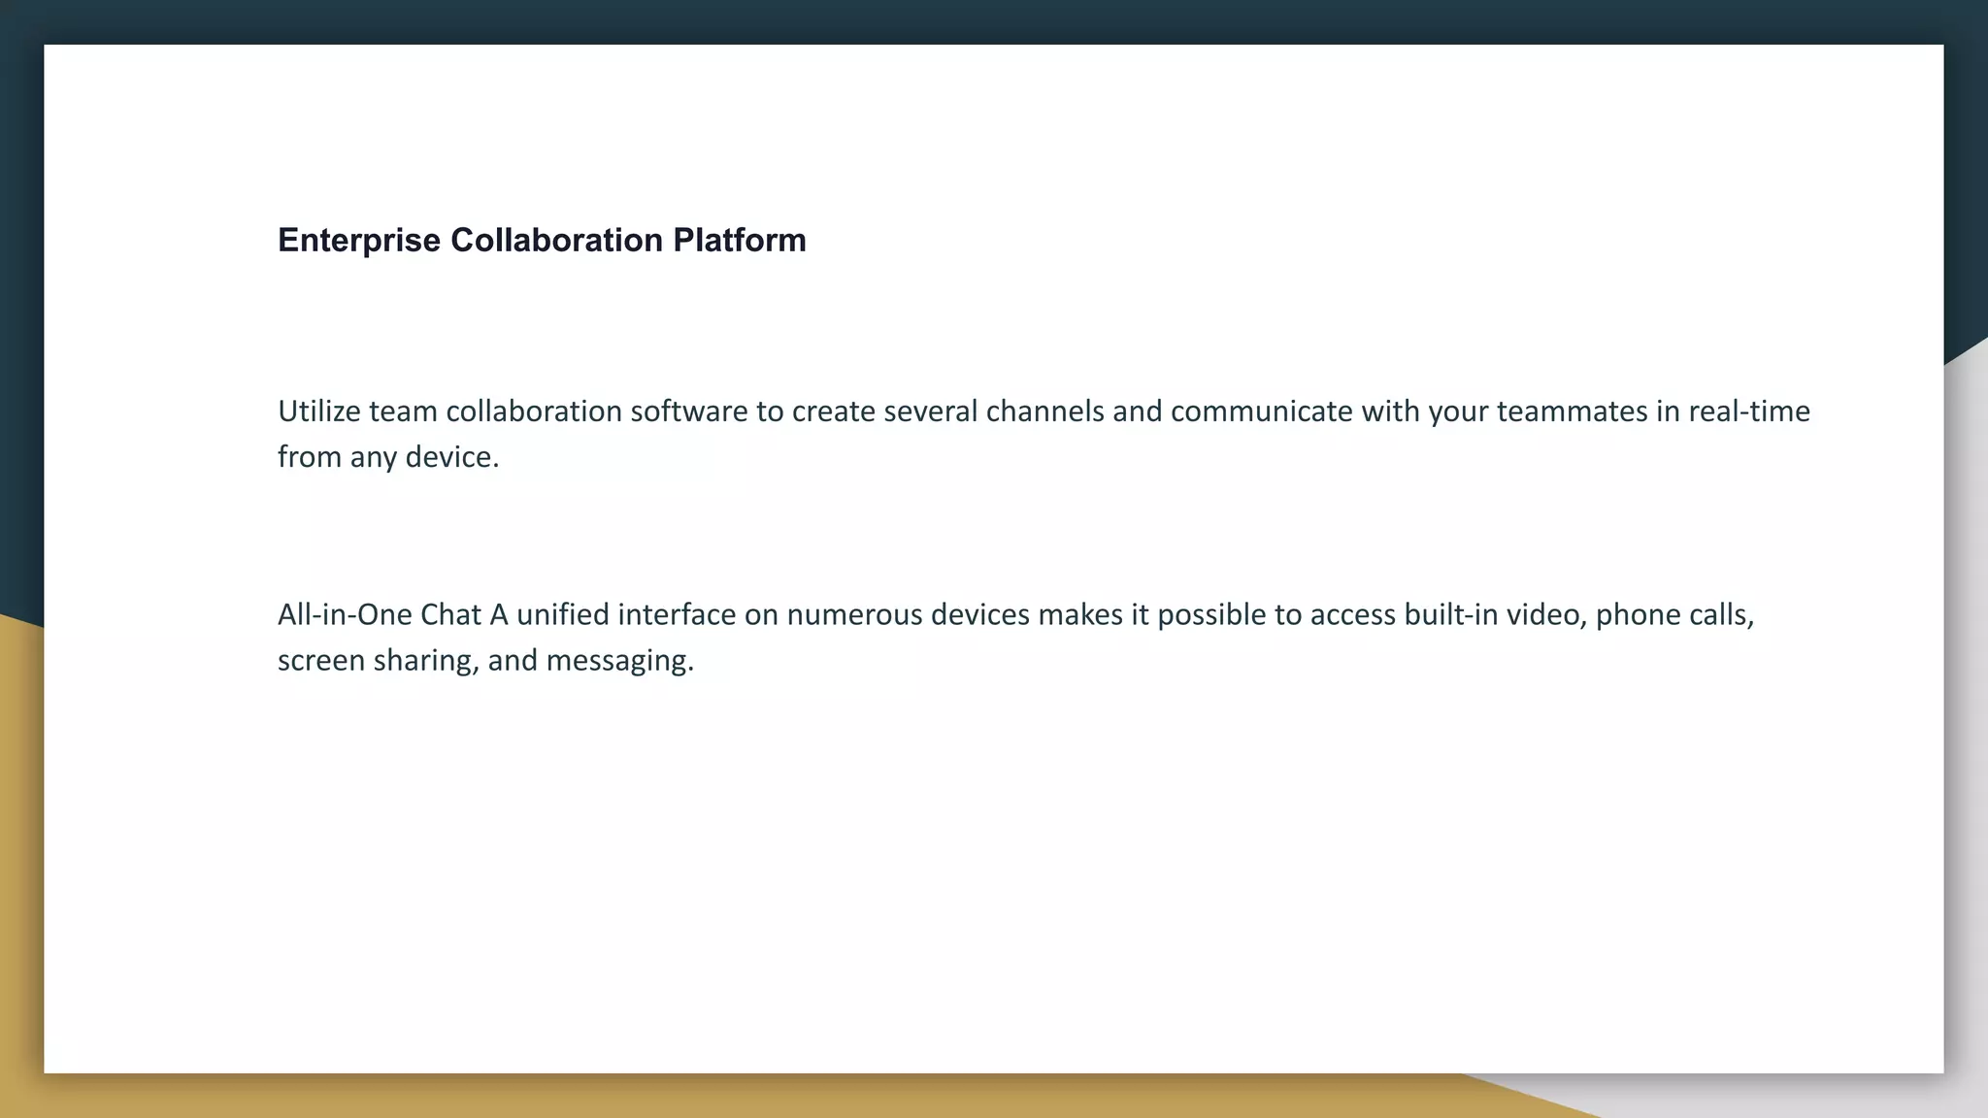The width and height of the screenshot is (1988, 1118).
Task: Click the phrase 'team collaboration software'
Action: [558, 411]
